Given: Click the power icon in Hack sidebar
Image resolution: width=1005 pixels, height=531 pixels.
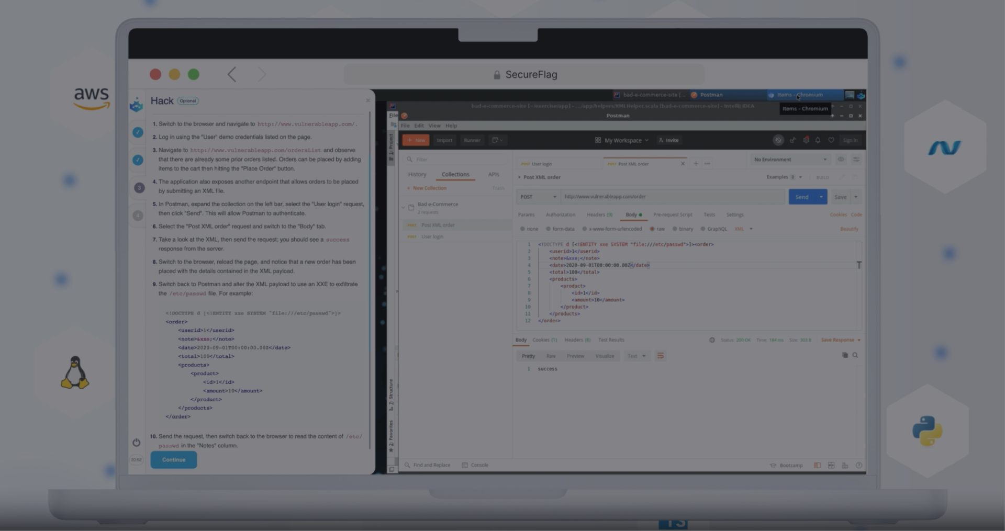Looking at the screenshot, I should (x=136, y=443).
